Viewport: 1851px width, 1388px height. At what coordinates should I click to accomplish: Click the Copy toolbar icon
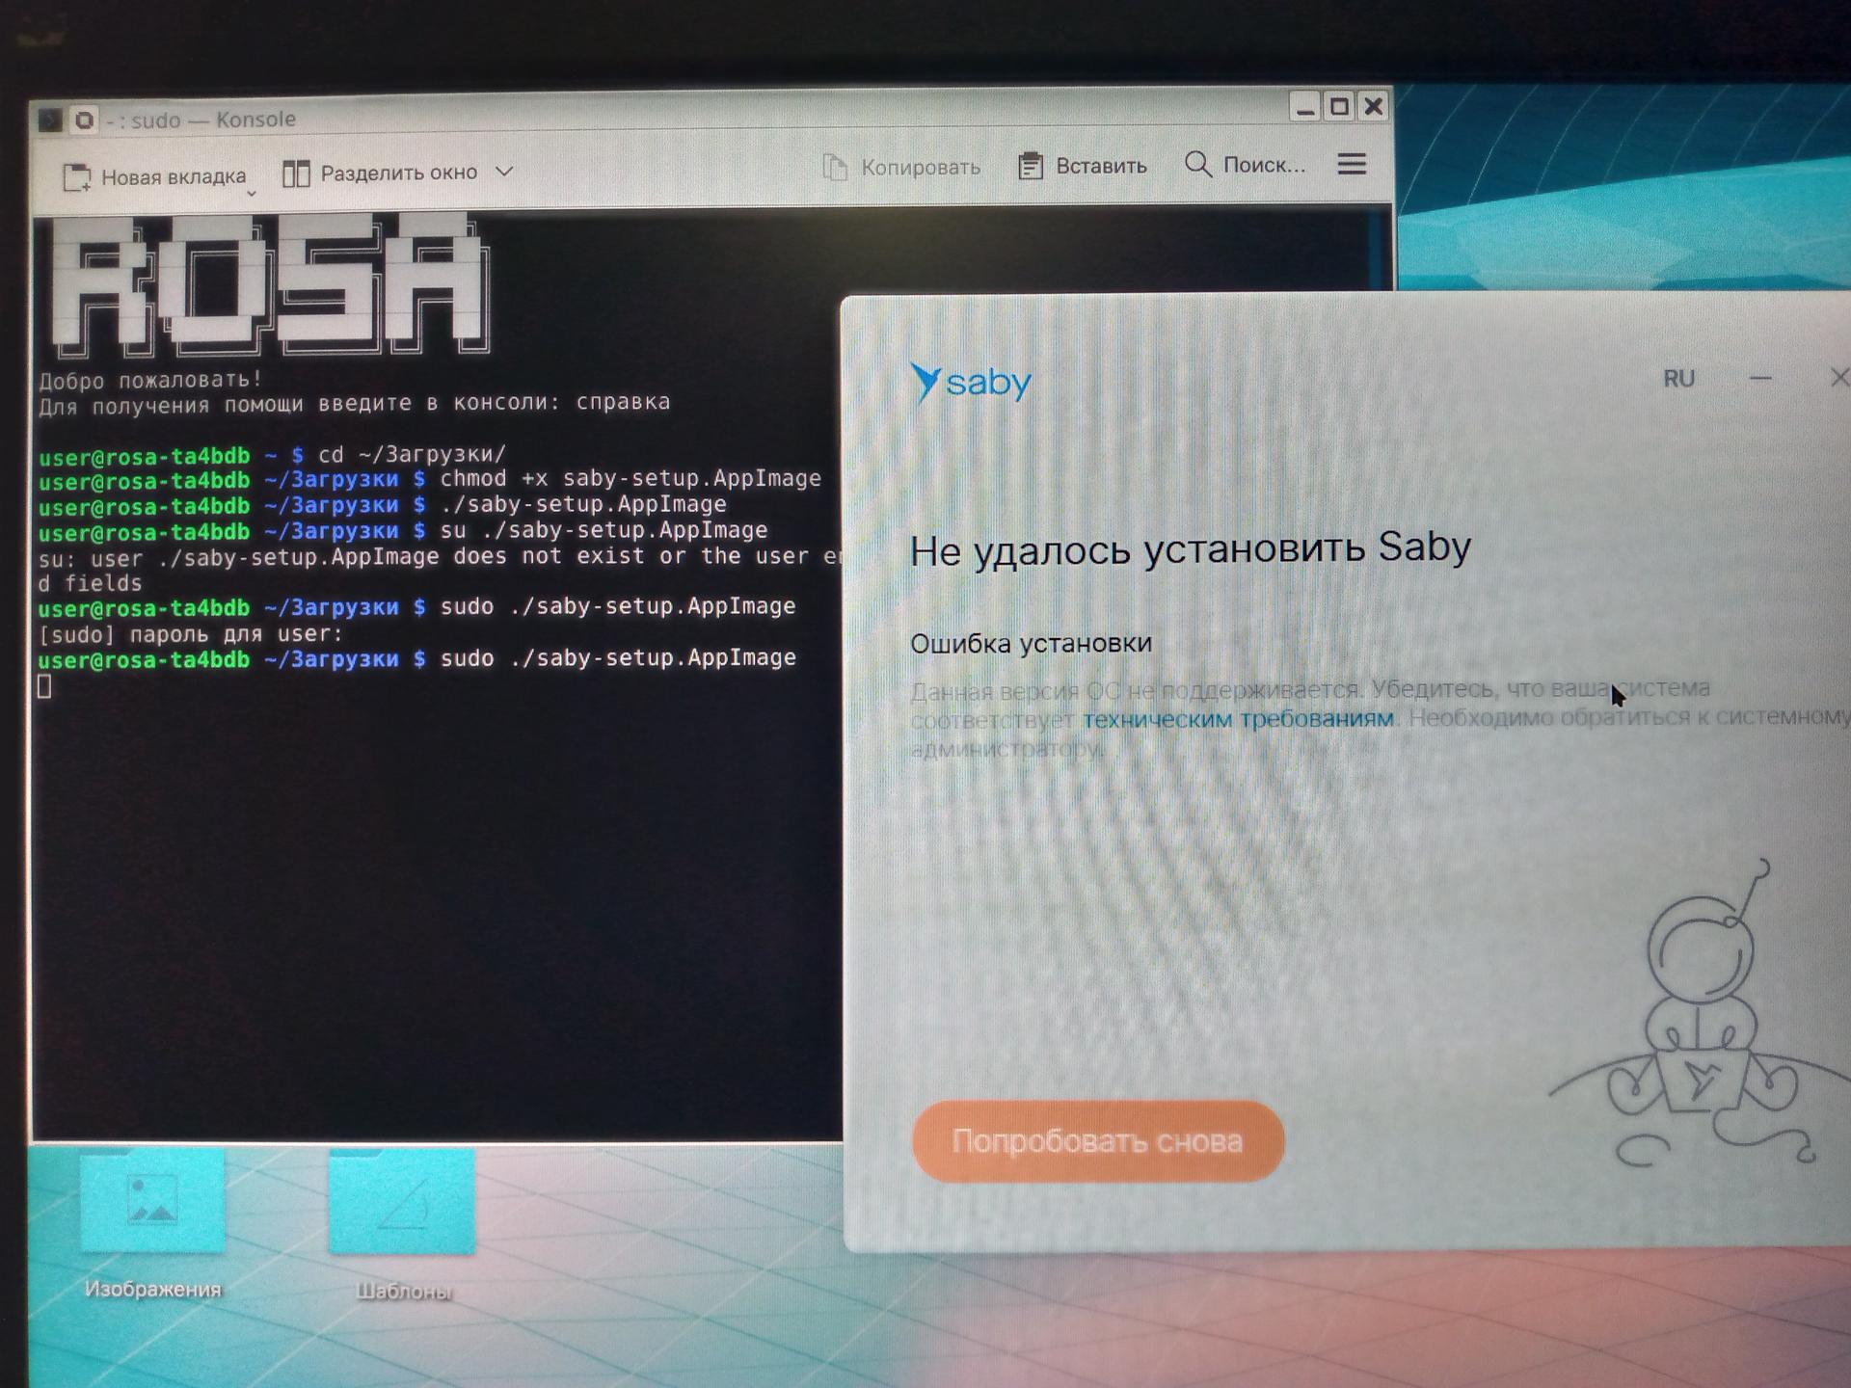pyautogui.click(x=835, y=168)
